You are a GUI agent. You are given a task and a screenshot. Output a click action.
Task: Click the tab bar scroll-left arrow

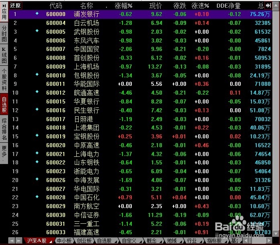coord(12,241)
